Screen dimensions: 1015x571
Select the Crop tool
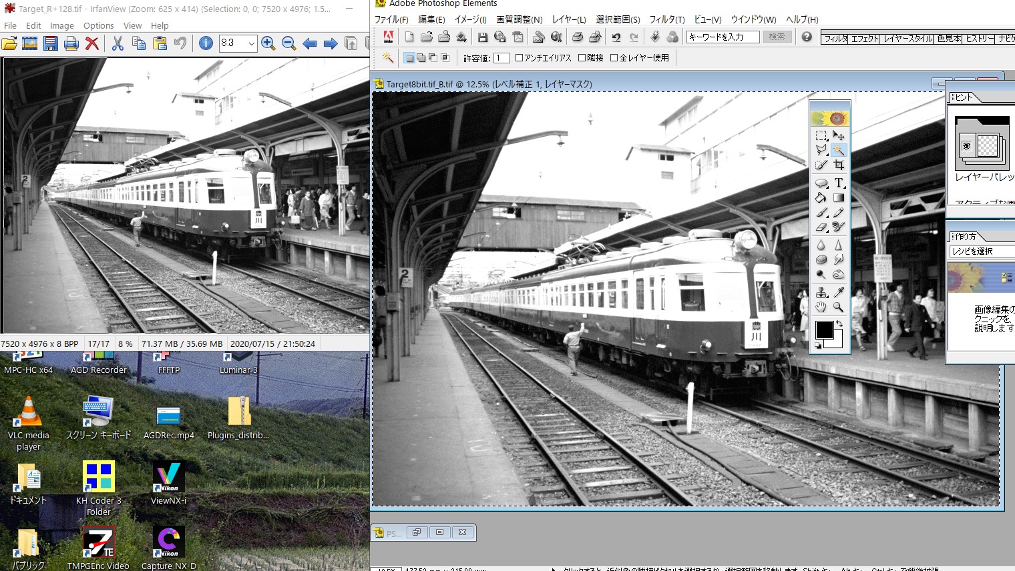tap(839, 165)
